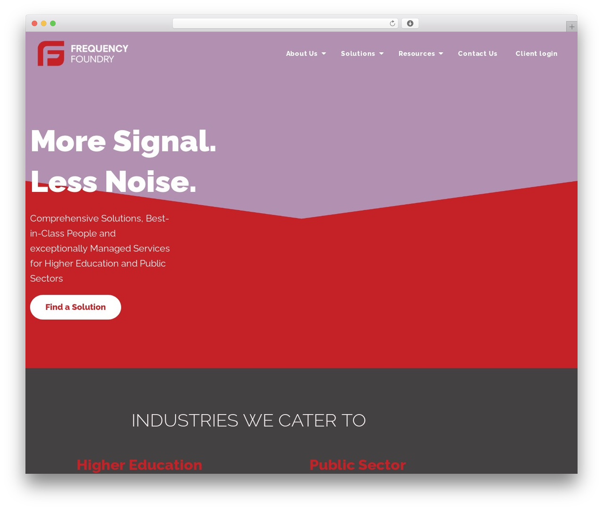This screenshot has width=603, height=510.
Task: Select the 'Less Noise.' headline text
Action: 114,182
